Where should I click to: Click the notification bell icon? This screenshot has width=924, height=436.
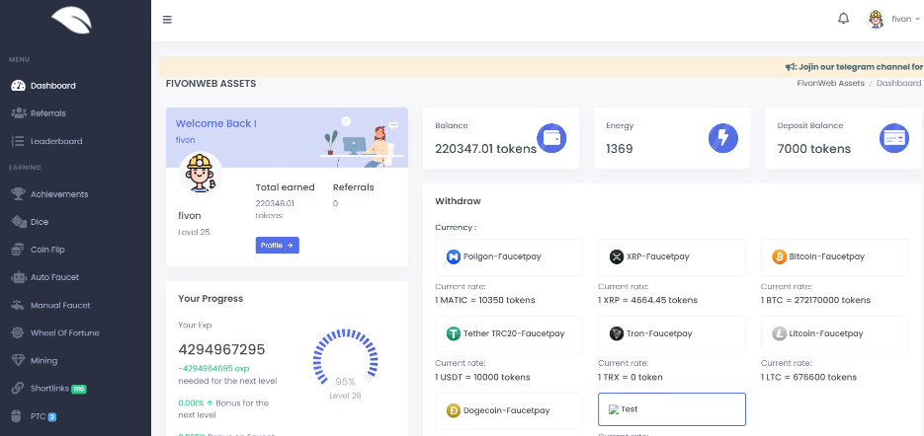click(x=843, y=19)
